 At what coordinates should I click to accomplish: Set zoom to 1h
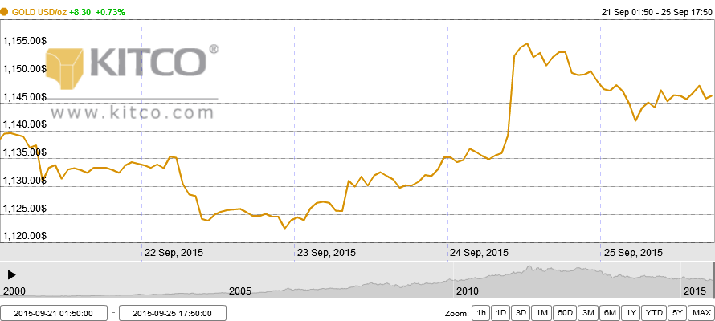480,313
